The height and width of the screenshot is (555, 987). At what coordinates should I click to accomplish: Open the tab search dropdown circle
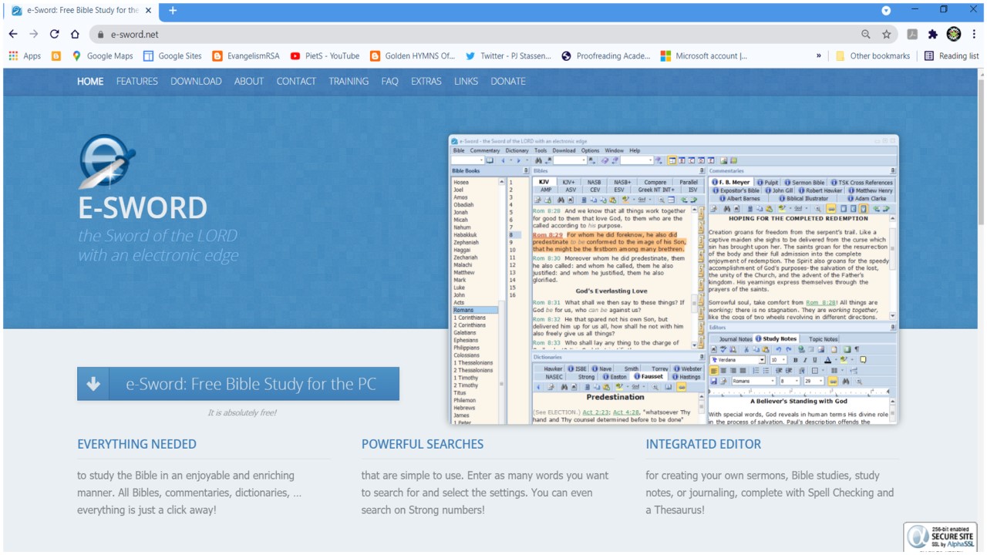(x=886, y=10)
